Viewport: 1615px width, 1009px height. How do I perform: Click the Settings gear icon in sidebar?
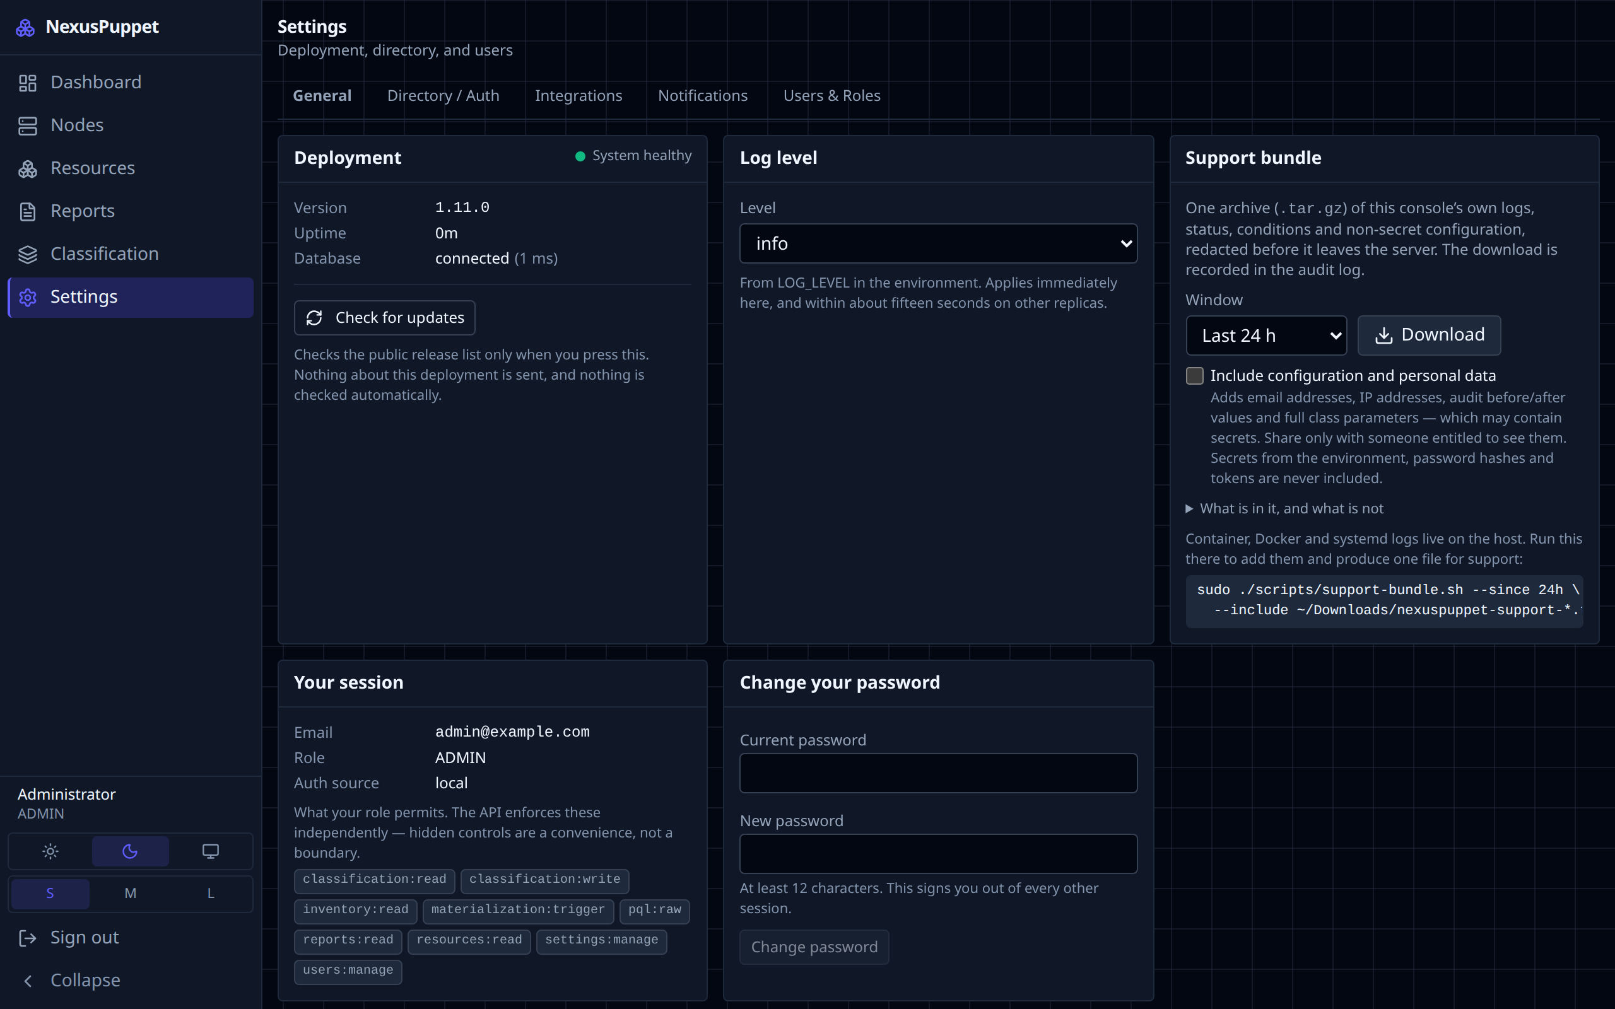pos(27,297)
